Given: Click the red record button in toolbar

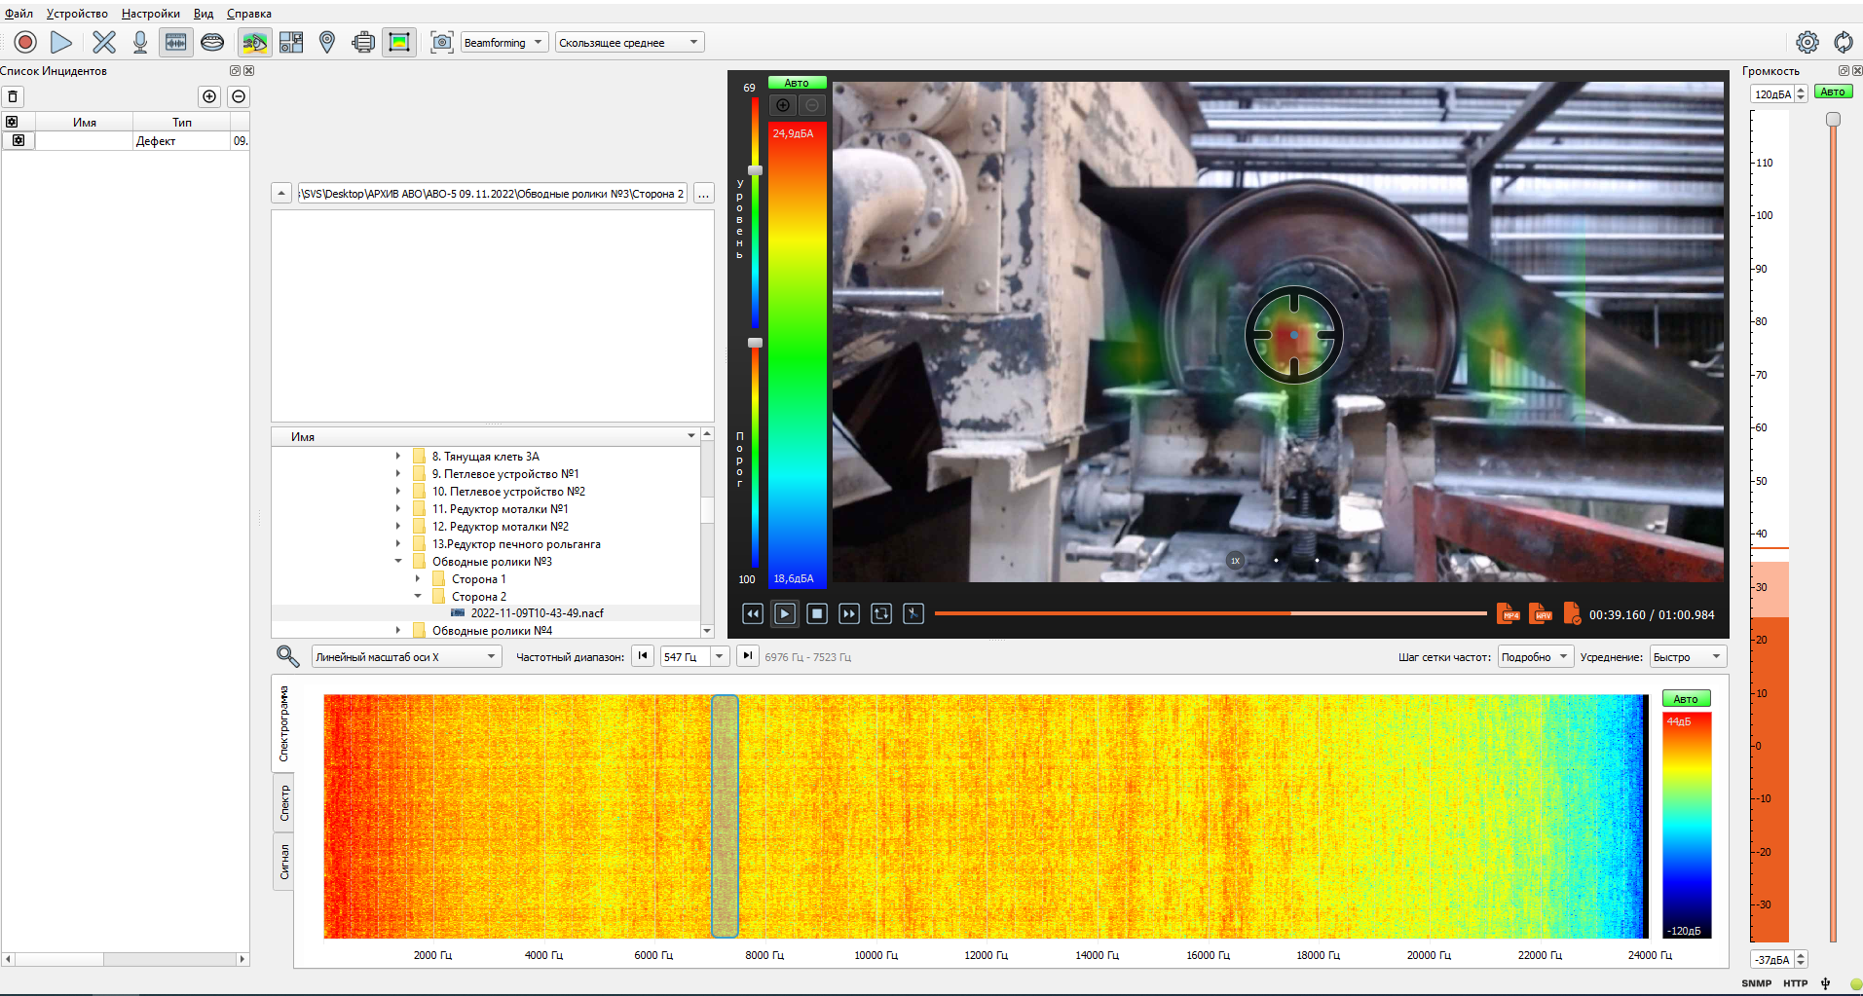Looking at the screenshot, I should (25, 42).
